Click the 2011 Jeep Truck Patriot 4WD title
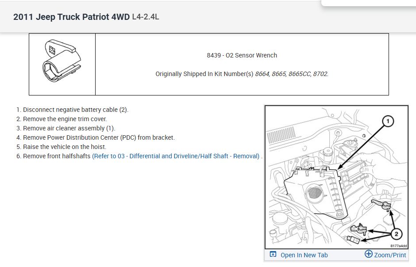The height and width of the screenshot is (267, 416). (71, 17)
